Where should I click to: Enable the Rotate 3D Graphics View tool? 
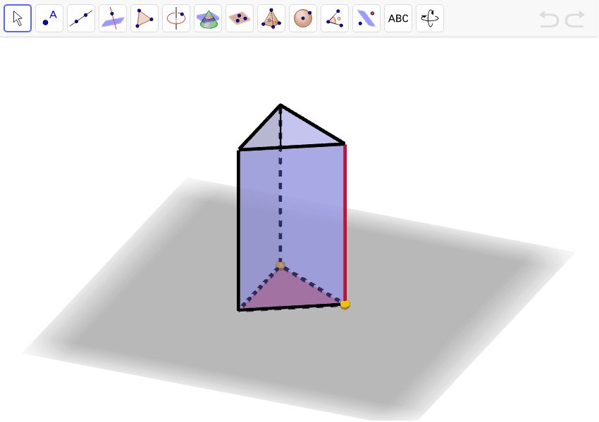tap(429, 18)
